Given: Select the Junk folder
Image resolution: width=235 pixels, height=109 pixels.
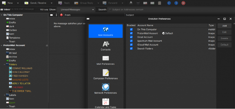Looking at the screenshot, I should (x=10, y=26).
